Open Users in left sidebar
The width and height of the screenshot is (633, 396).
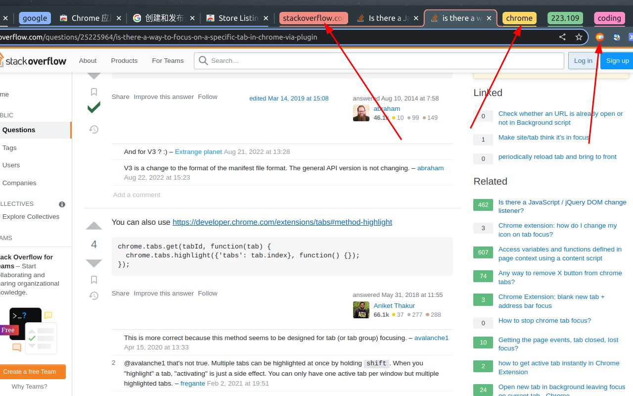tap(11, 165)
